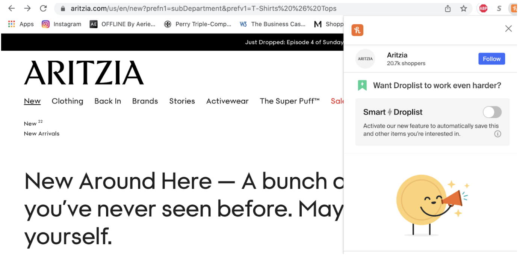Open the Brands menu

coord(145,101)
